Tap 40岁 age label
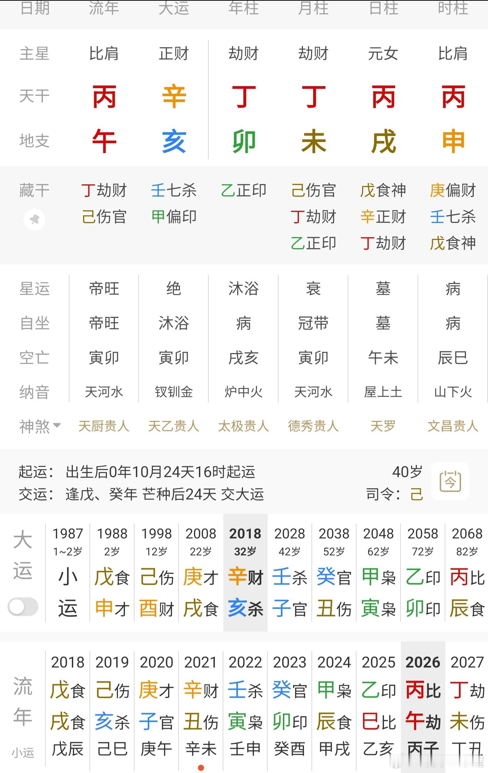The image size is (488, 773). click(x=407, y=472)
